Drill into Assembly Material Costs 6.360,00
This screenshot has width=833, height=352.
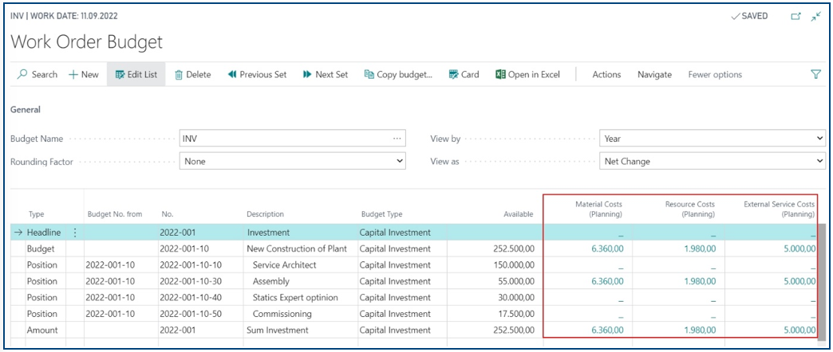[607, 281]
